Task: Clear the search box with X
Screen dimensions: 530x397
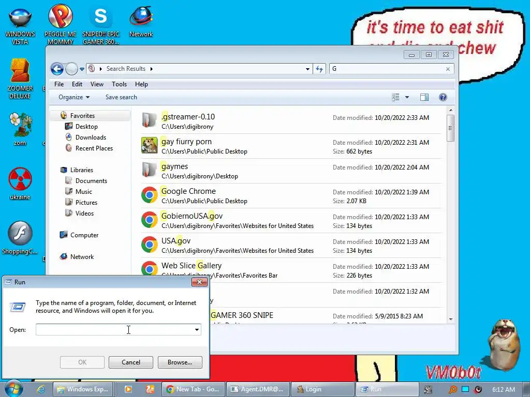Action: click(448, 69)
